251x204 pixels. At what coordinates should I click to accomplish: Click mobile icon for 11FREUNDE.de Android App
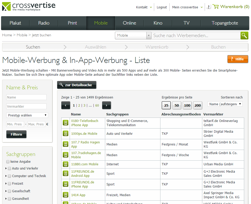coord(66,173)
